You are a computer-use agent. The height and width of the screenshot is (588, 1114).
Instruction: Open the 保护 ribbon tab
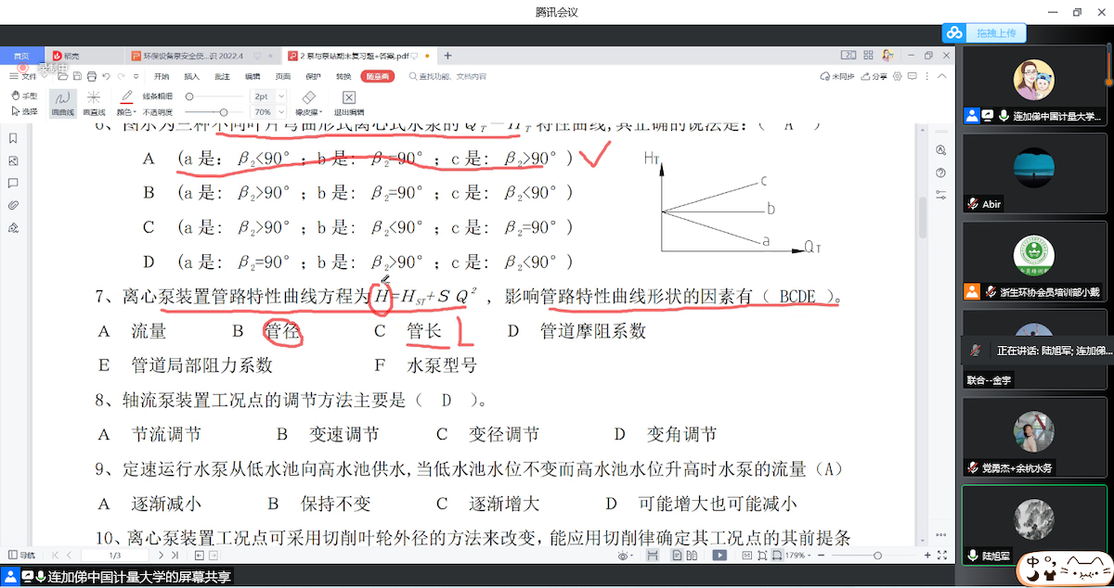coord(313,76)
